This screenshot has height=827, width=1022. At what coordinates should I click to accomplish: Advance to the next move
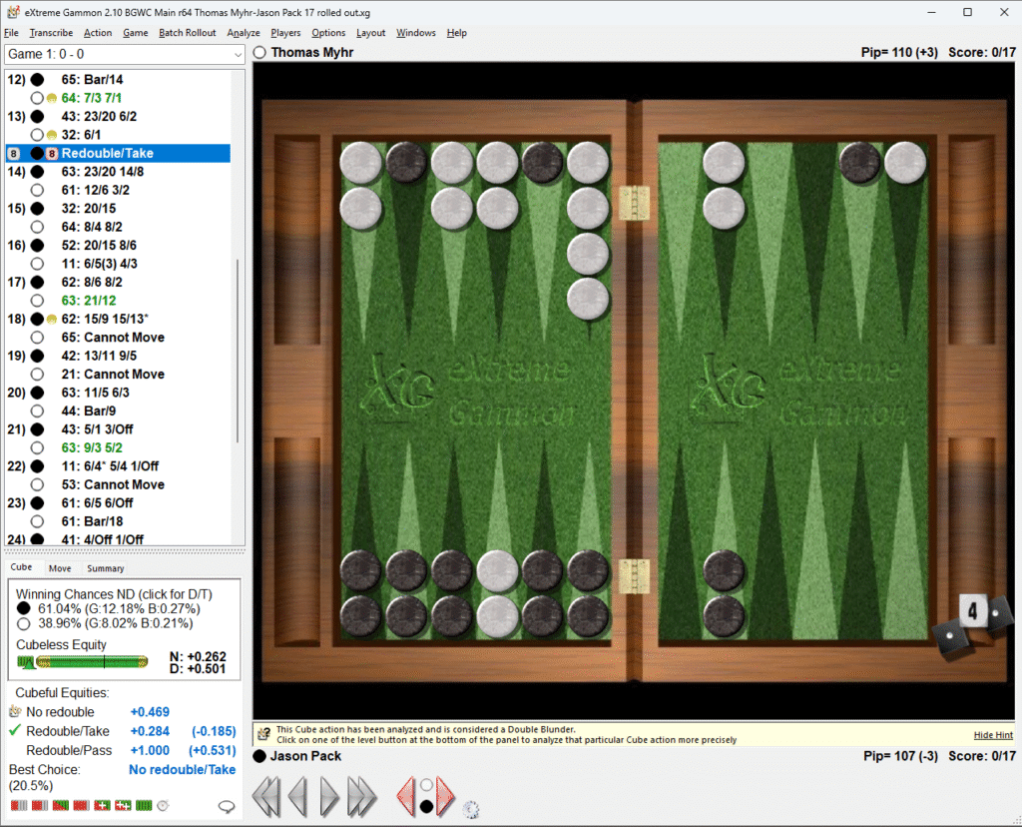tap(329, 796)
